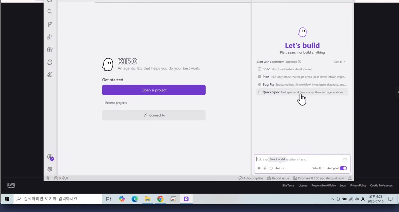Image resolution: width=399 pixels, height=212 pixels.
Task: Focus the Ask a question chat input
Action: pyautogui.click(x=299, y=160)
